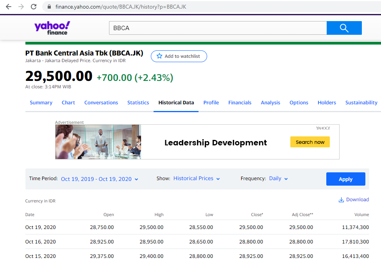Viewport: 381px width, 263px height.
Task: Click the PT Bank Central Asia Tbk heading
Action: coord(84,53)
